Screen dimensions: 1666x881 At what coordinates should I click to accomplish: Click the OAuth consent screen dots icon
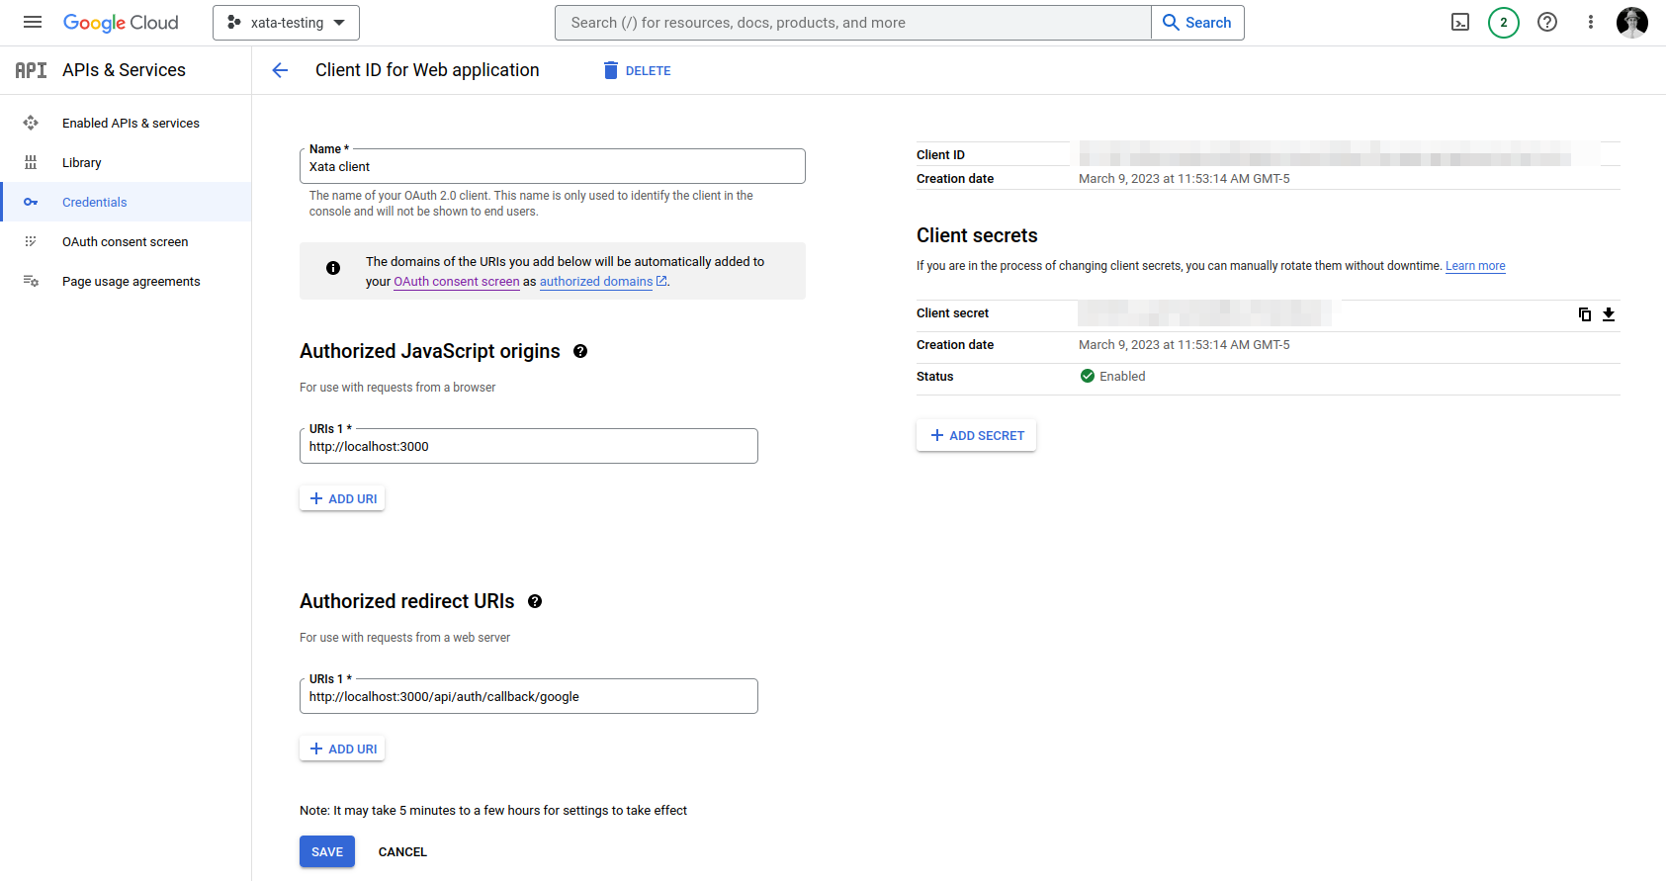click(31, 241)
